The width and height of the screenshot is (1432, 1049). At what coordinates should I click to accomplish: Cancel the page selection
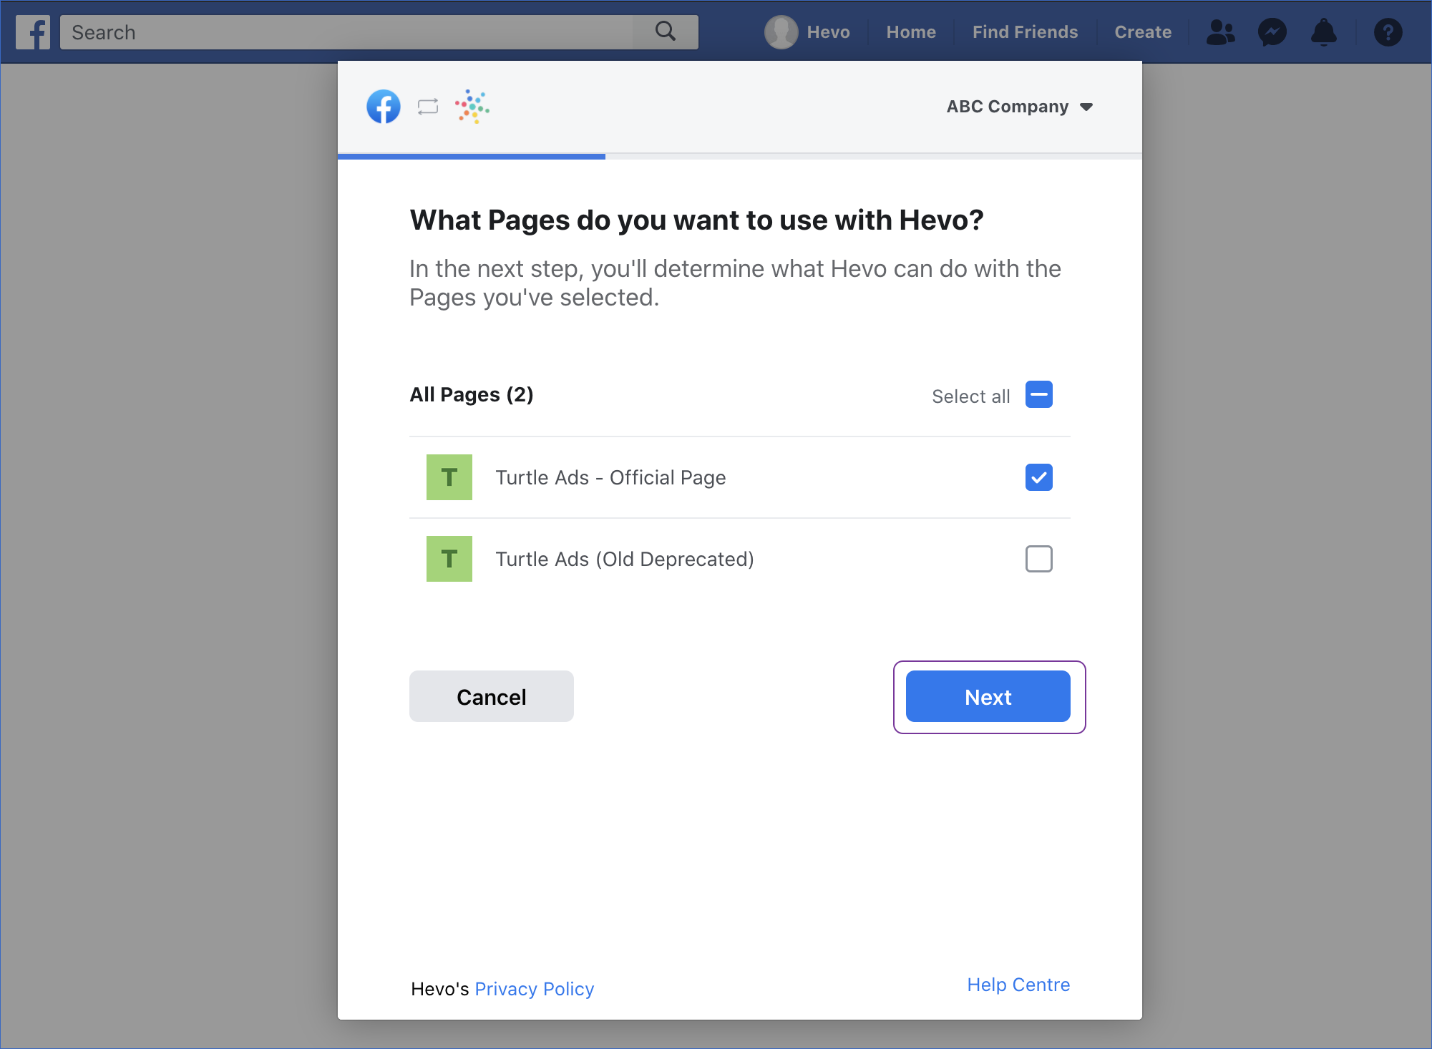[491, 696]
